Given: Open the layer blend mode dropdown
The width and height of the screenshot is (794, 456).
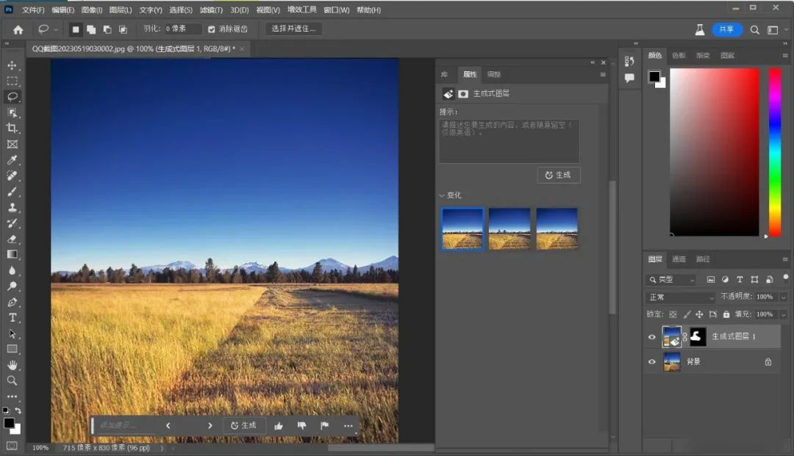Looking at the screenshot, I should [x=681, y=297].
